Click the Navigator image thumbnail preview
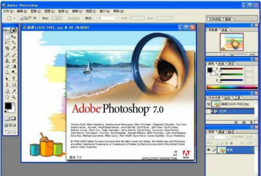 coord(232,42)
